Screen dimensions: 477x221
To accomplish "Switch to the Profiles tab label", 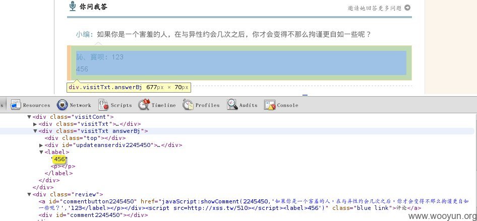I will [207, 105].
